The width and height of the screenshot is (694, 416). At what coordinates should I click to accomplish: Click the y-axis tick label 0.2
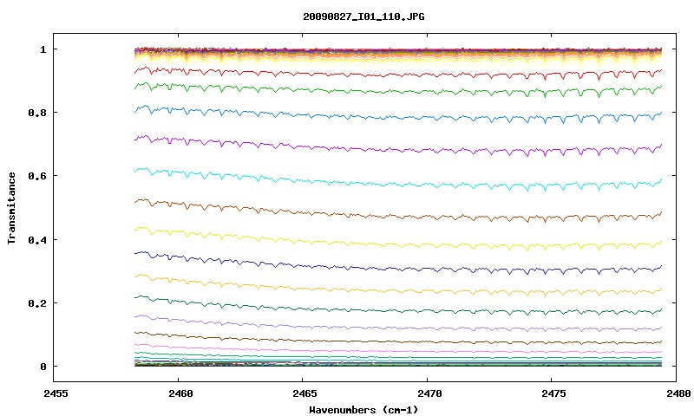(37, 303)
